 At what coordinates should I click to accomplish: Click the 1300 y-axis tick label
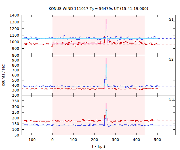click(x=14, y=22)
